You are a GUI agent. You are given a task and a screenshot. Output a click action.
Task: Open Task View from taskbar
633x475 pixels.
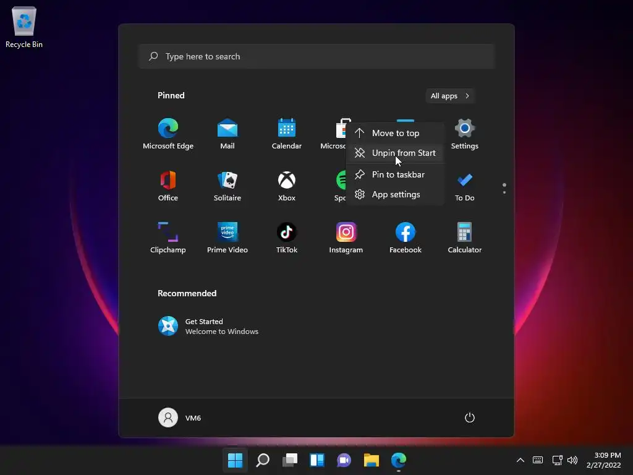[290, 460]
